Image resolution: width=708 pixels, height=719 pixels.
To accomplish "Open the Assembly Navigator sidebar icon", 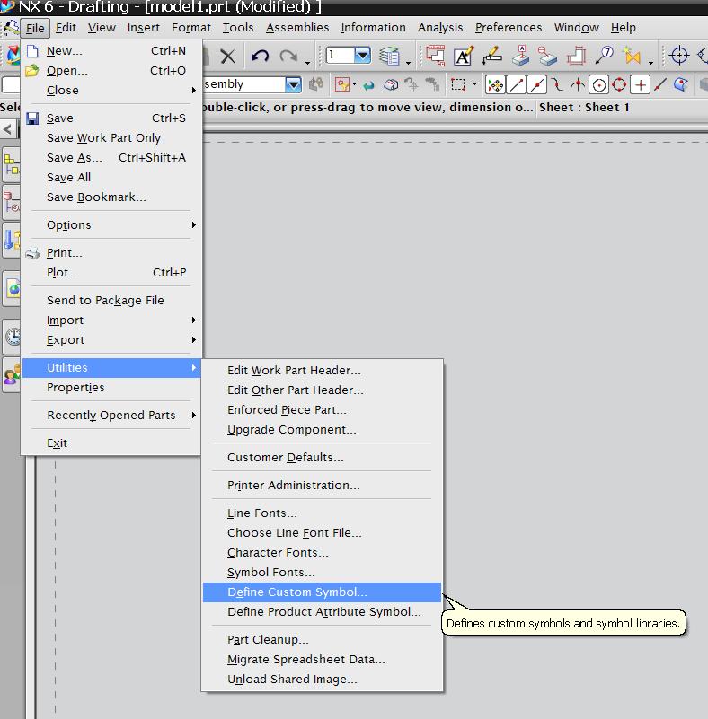I will click(x=12, y=165).
